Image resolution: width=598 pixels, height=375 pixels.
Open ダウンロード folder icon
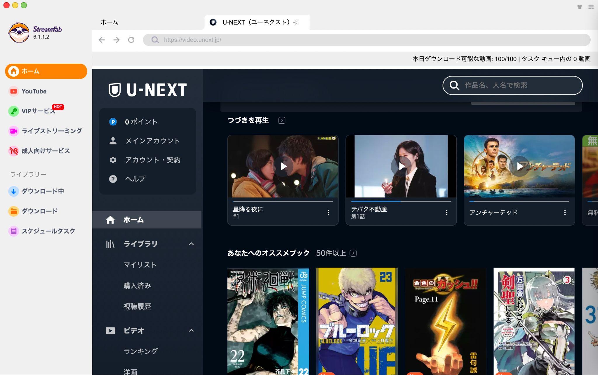13,211
